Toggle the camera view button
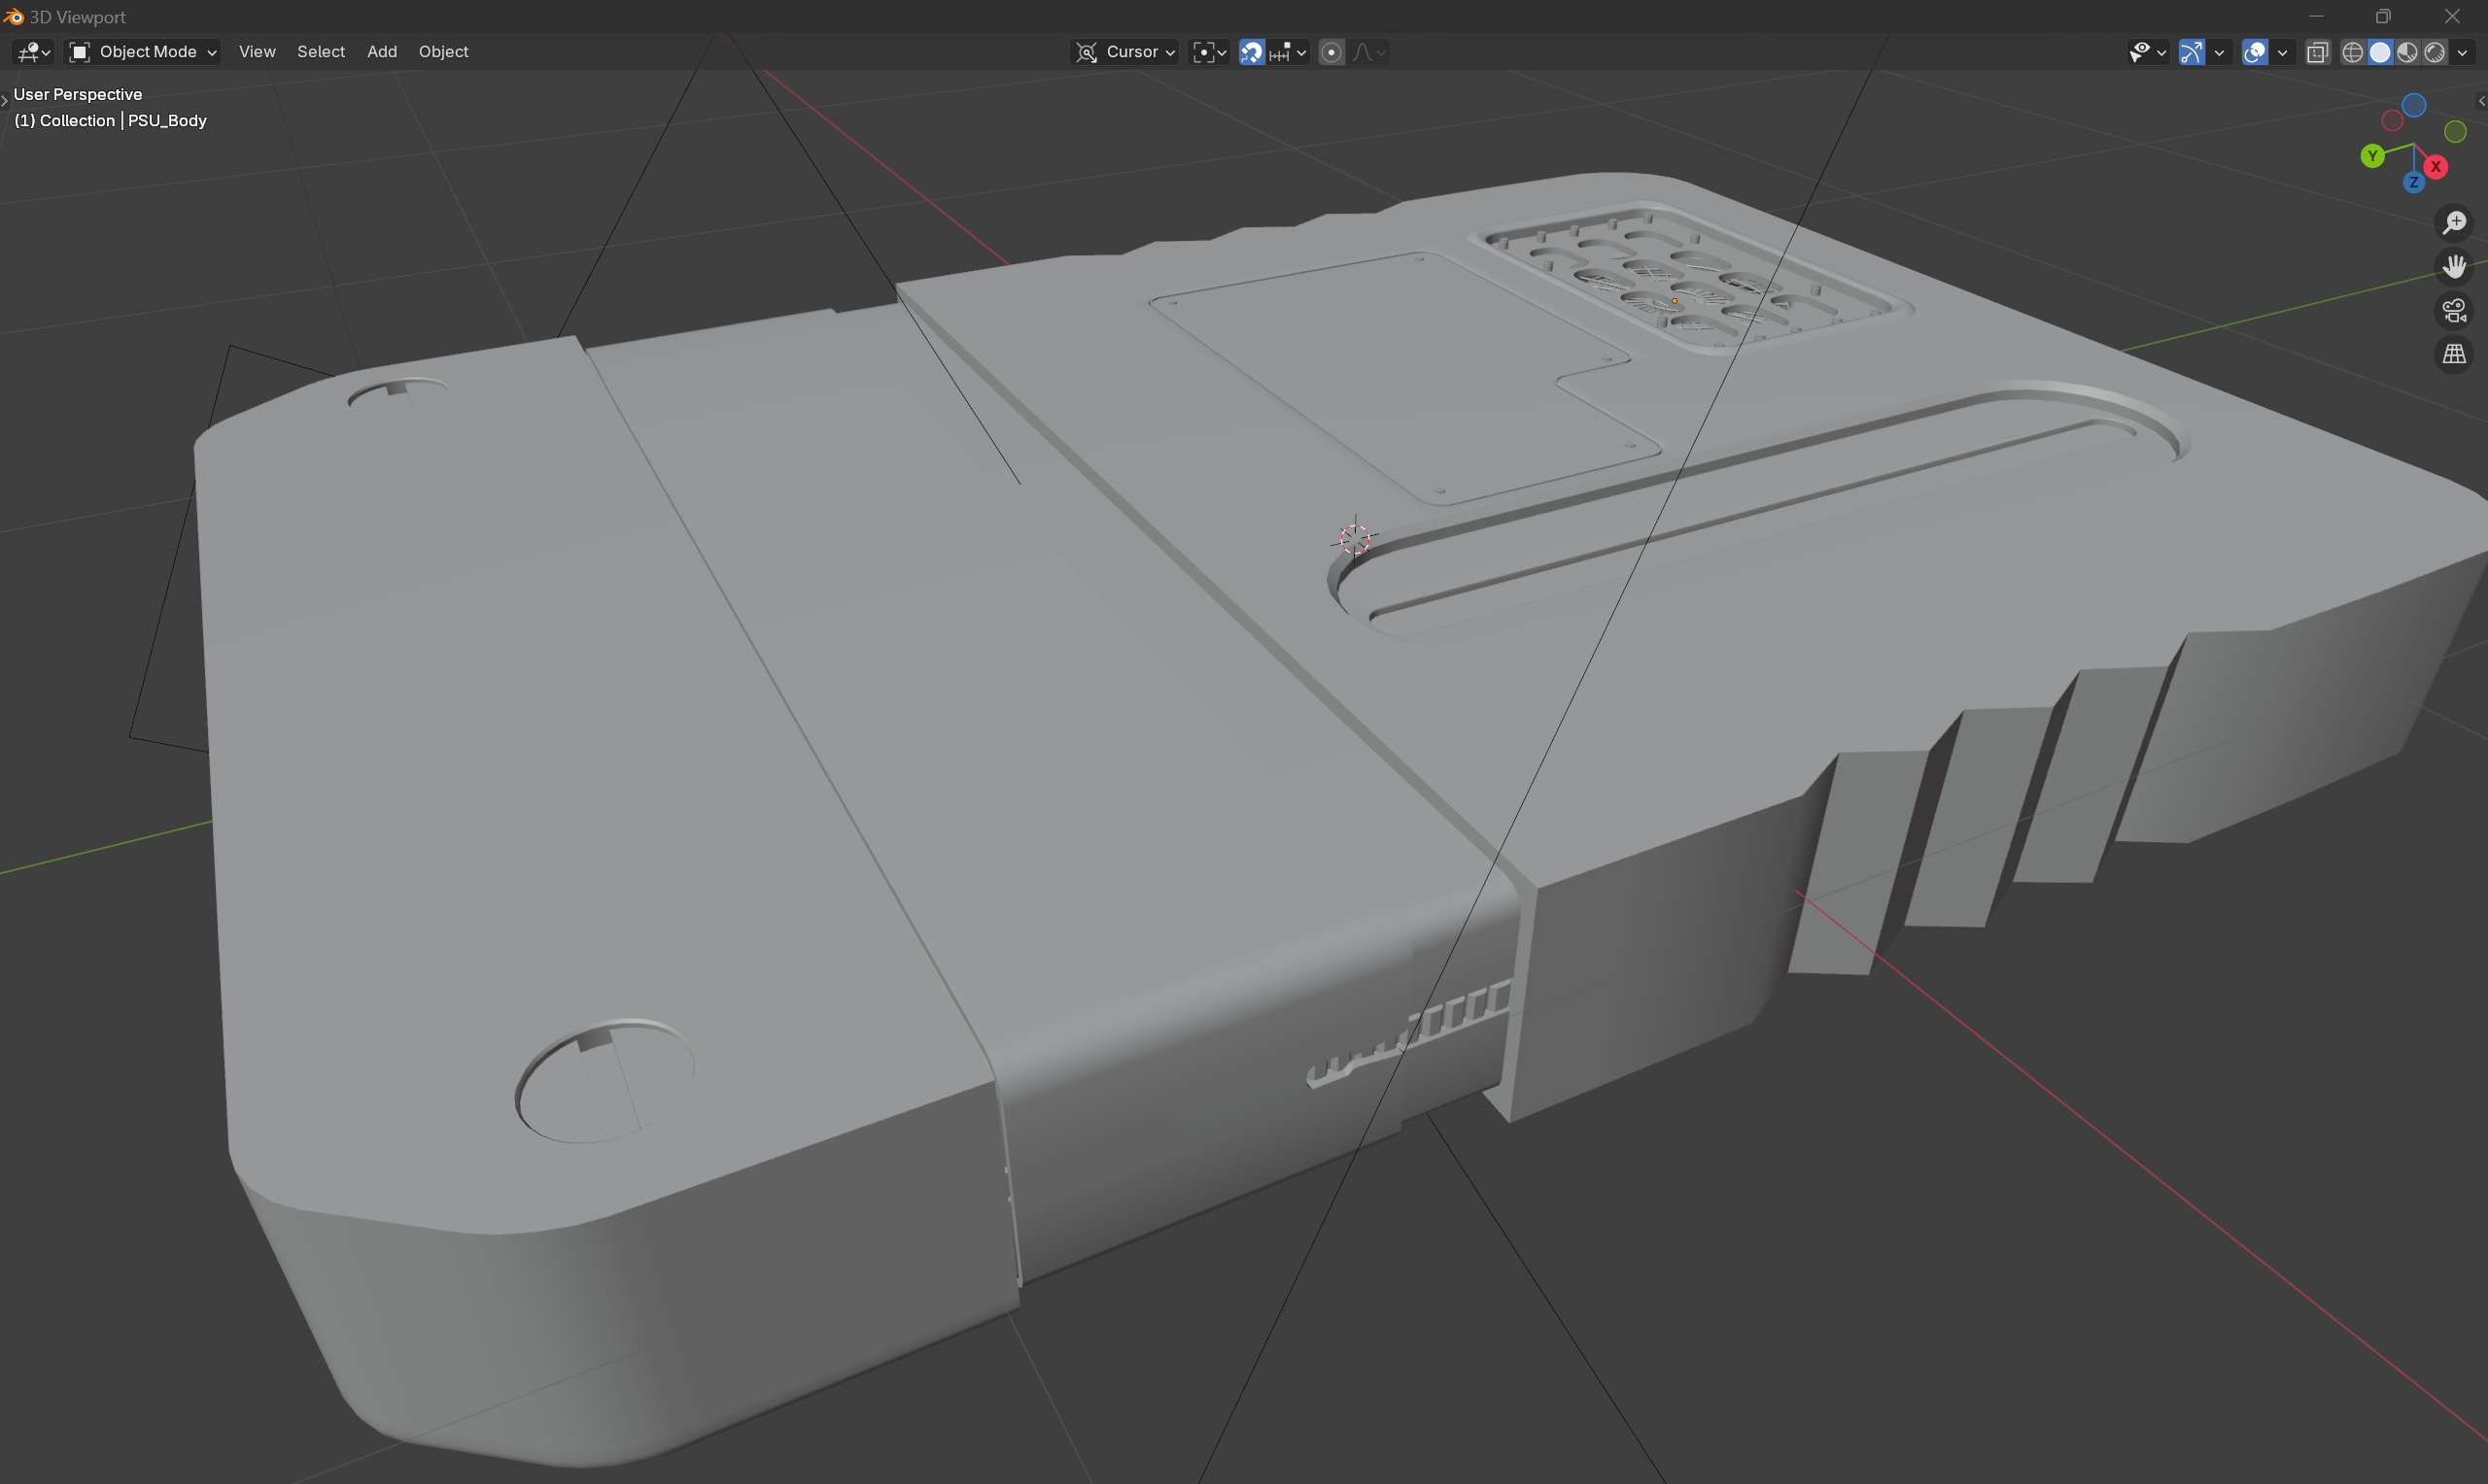Screen dimensions: 2488x1484 (2454, 311)
